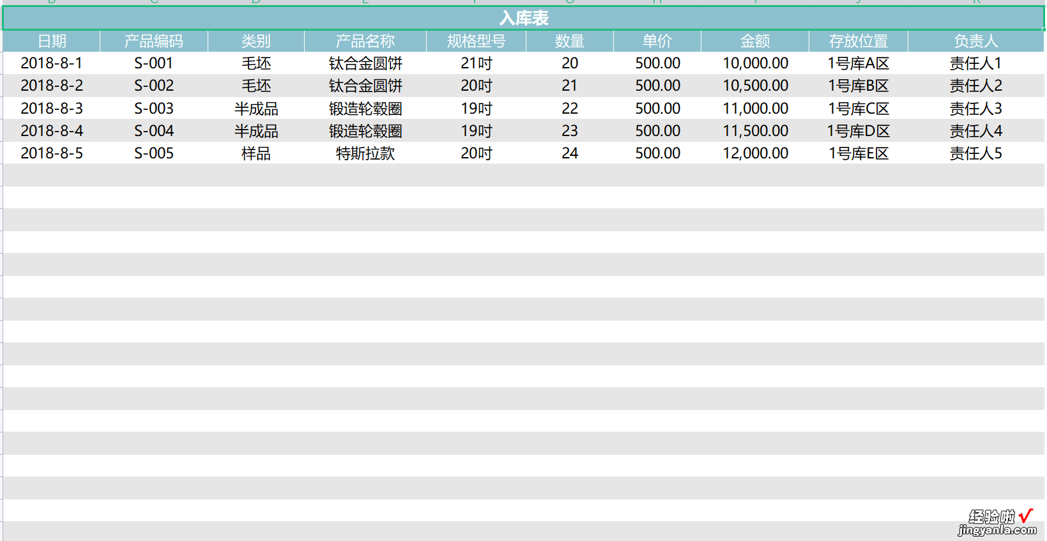Image resolution: width=1047 pixels, height=541 pixels.
Task: Select product code S-003
Action: tap(154, 108)
